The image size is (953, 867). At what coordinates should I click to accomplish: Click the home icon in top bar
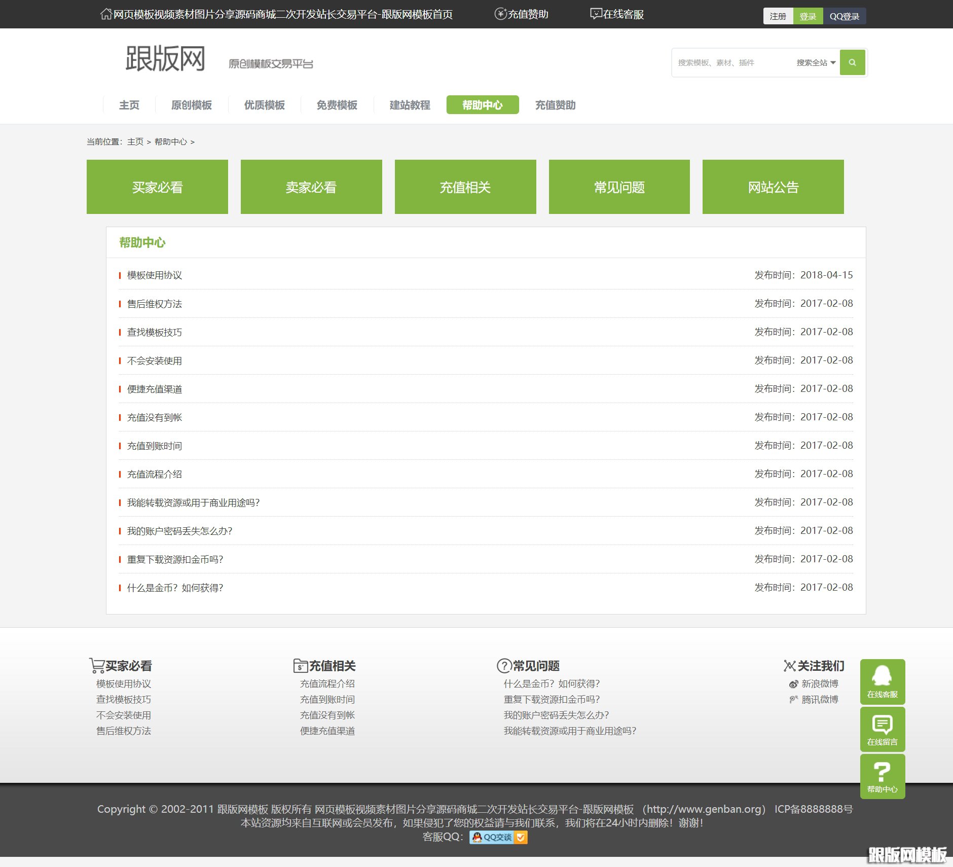[x=106, y=14]
